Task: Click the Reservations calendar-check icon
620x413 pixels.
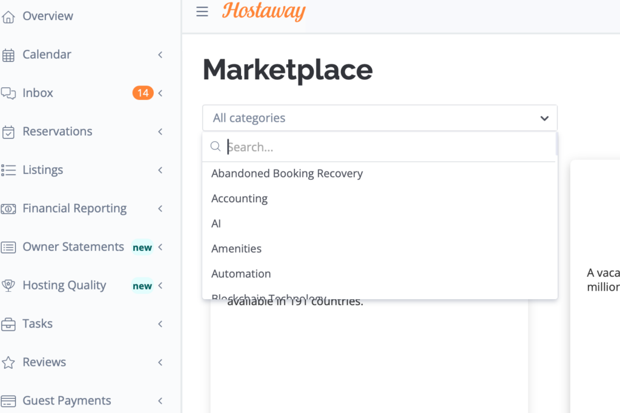Action: tap(8, 132)
